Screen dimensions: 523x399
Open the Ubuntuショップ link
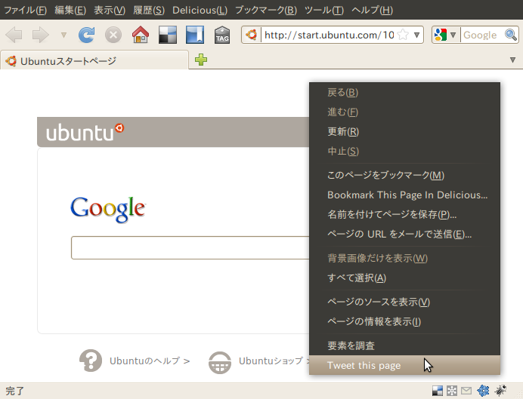(x=274, y=361)
